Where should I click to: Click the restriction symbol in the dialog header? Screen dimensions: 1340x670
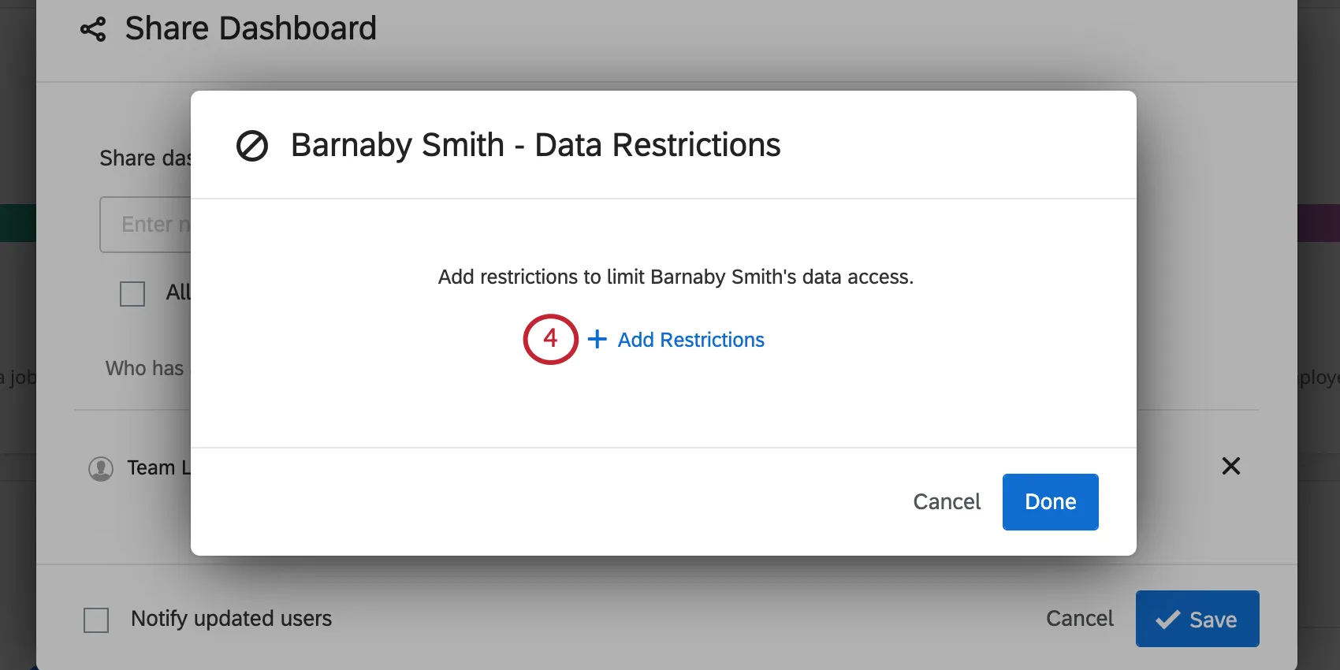coord(252,146)
